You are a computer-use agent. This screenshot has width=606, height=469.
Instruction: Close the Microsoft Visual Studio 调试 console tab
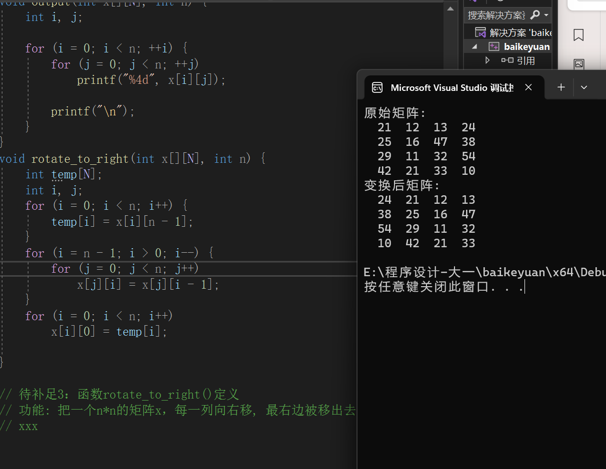coord(528,87)
